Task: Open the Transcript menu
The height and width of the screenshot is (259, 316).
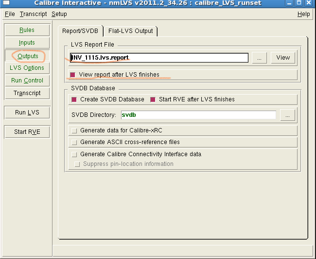Action: click(33, 14)
